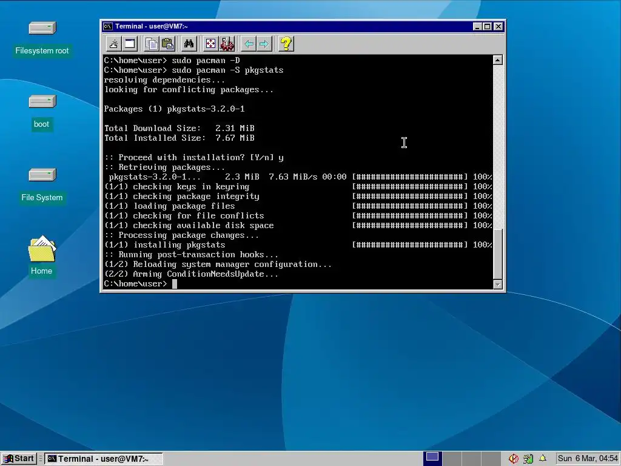Go to next tab with right arrow
The image size is (621, 466).
pos(264,44)
